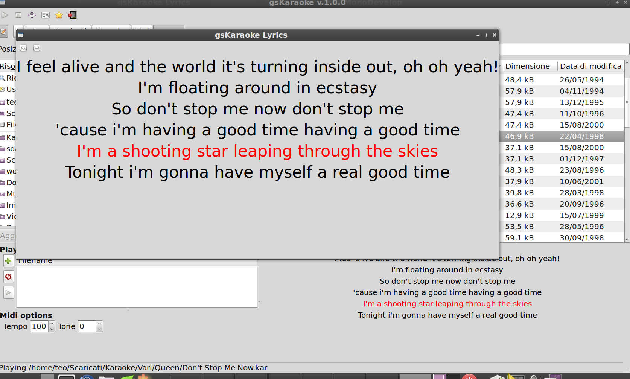Select the file row dated 04/11/1994
Screen dimensions: 630x379
[562, 91]
